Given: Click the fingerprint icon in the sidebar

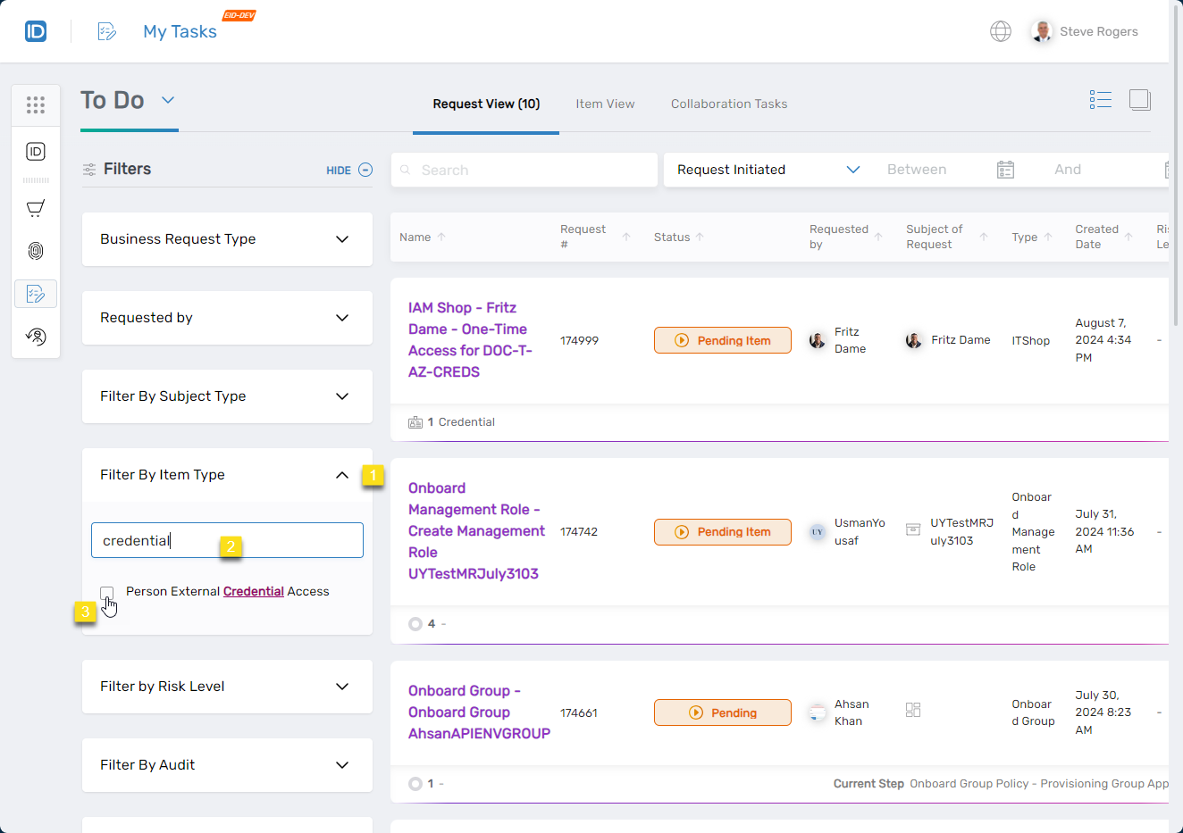Looking at the screenshot, I should pos(36,251).
